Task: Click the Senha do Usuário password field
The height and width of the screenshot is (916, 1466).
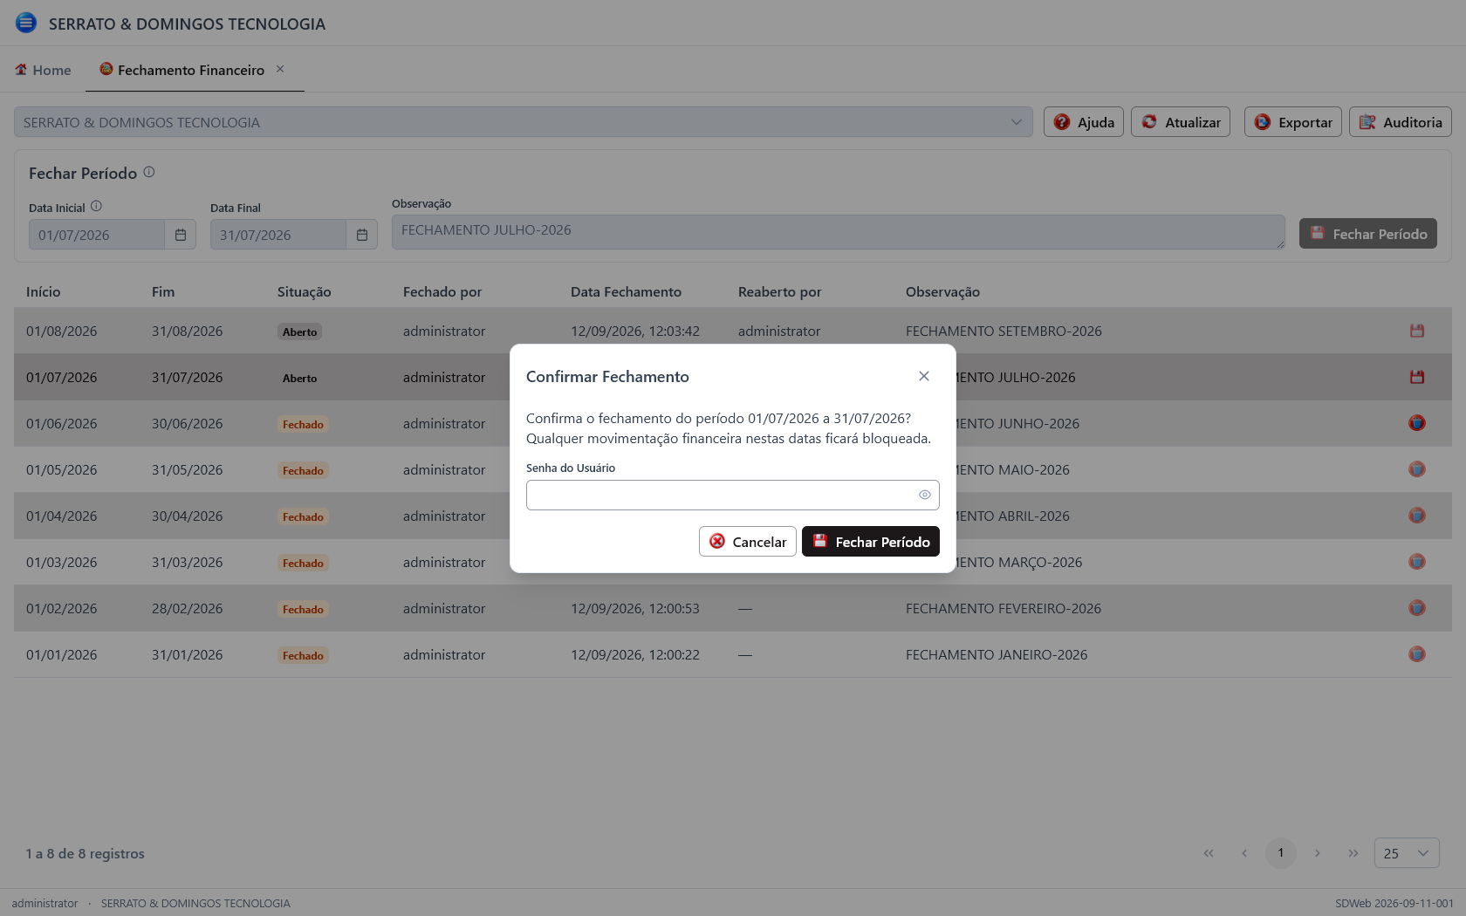Action: point(732,495)
